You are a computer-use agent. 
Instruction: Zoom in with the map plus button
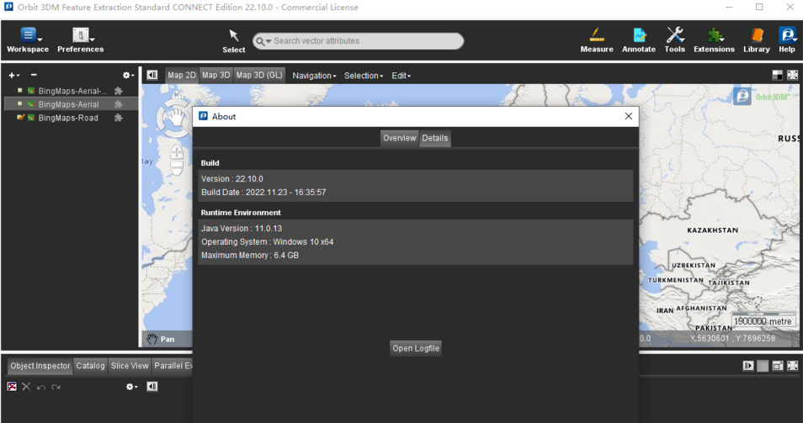[x=177, y=152]
